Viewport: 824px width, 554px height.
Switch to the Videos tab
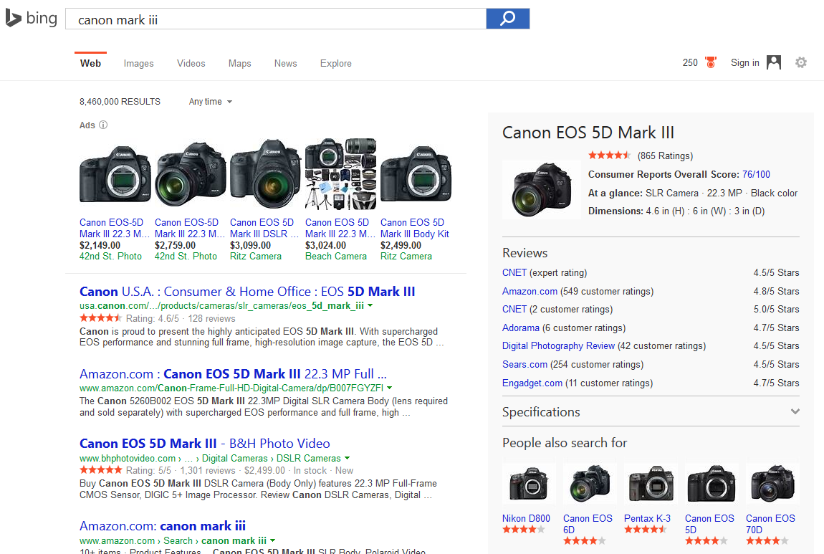tap(191, 63)
